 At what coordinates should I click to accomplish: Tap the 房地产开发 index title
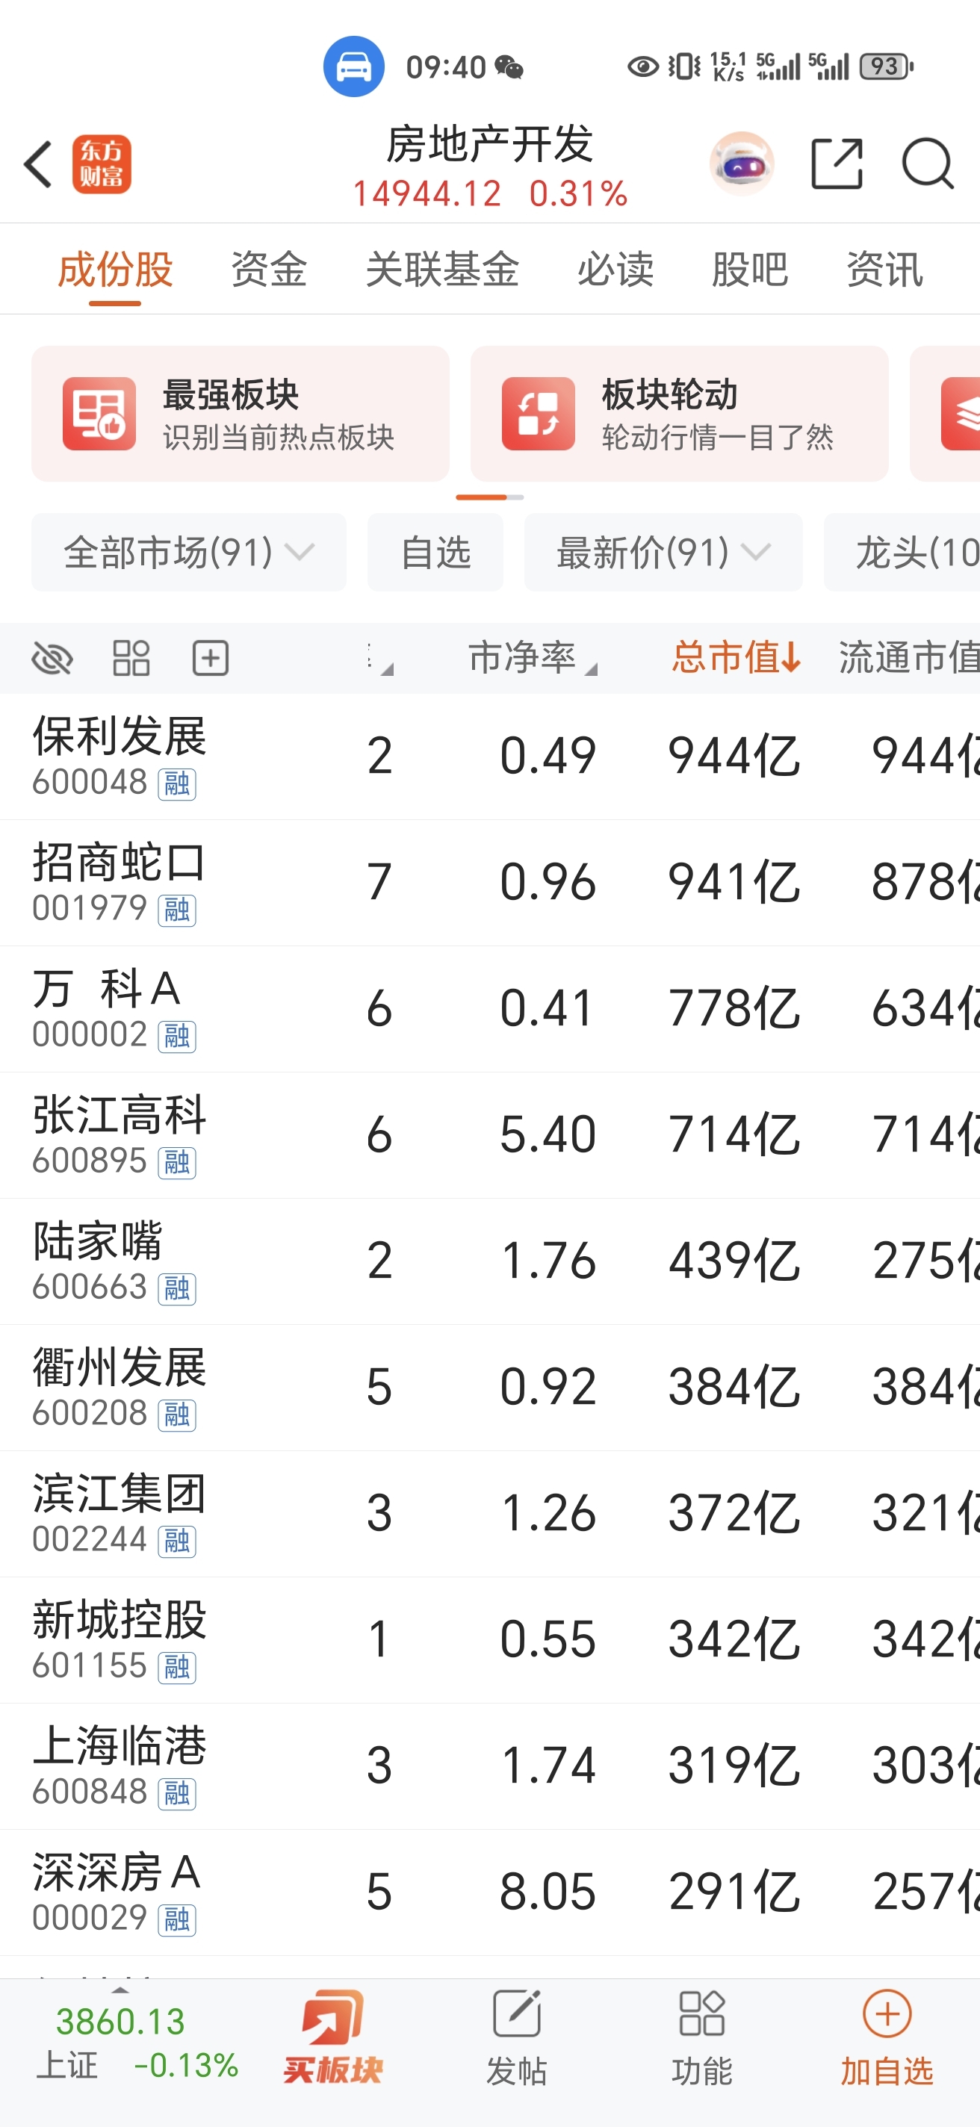(489, 144)
